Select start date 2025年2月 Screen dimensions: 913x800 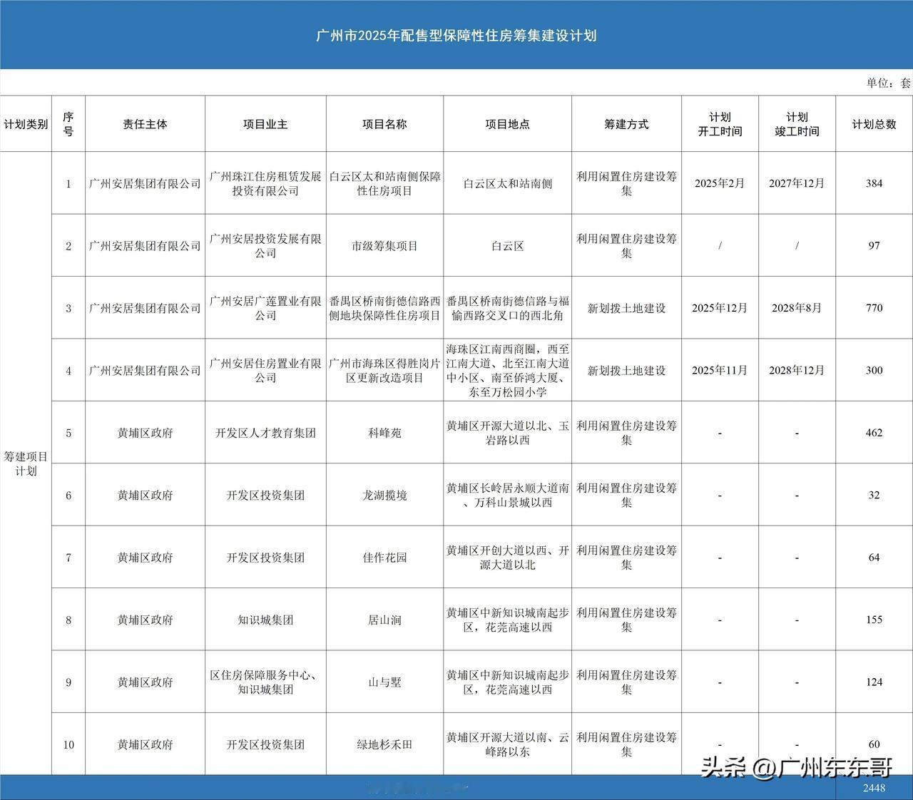(720, 183)
